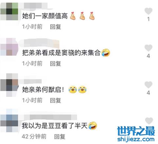158x144 pixels.
Task: Open fourth commenter's blue avatar
Action: 9,120
